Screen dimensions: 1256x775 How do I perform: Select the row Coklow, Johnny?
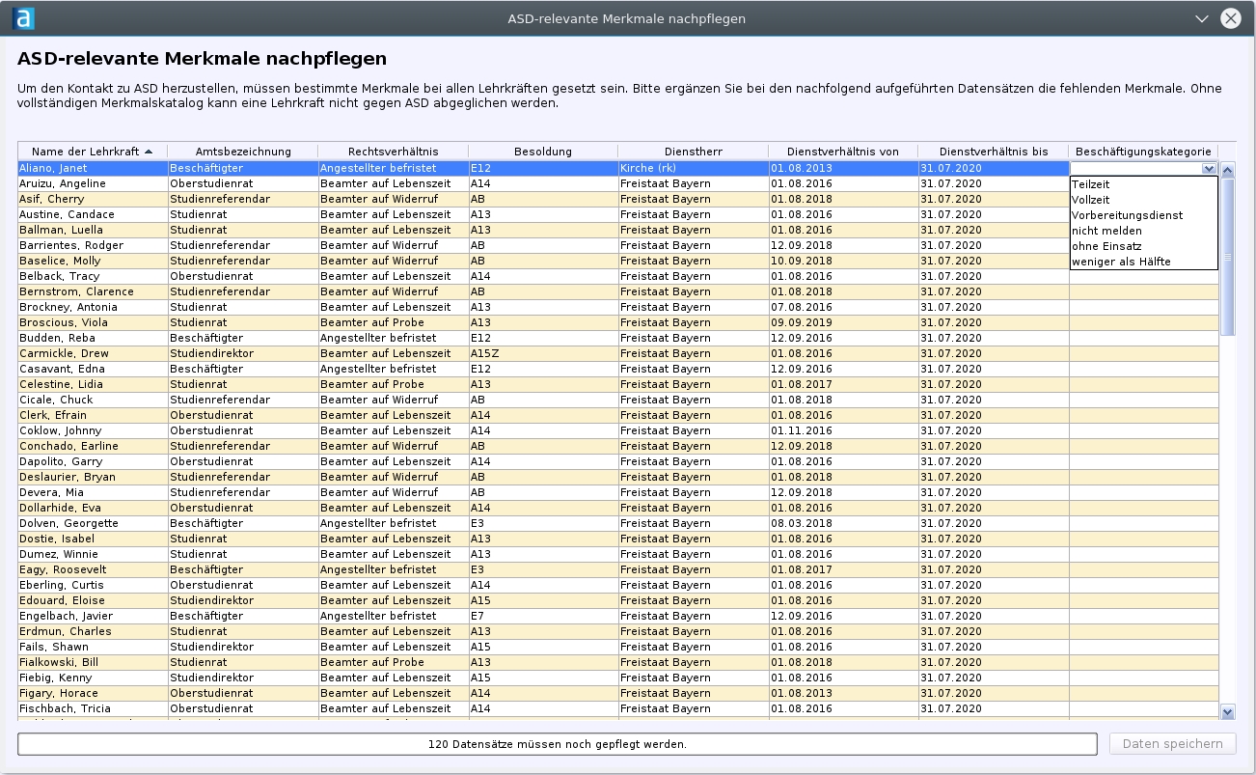(618, 430)
